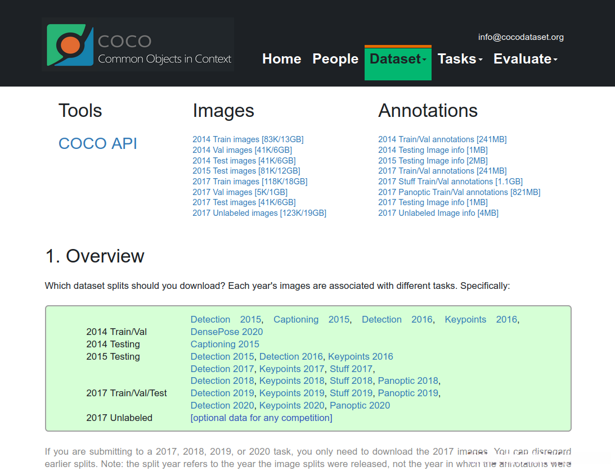This screenshot has width=615, height=471.
Task: Download 2017 Testing Image info [1MB]
Action: pyautogui.click(x=433, y=202)
